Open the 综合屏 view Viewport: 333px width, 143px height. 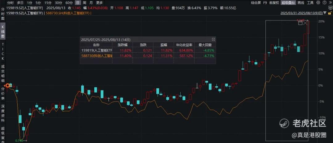[256, 3]
